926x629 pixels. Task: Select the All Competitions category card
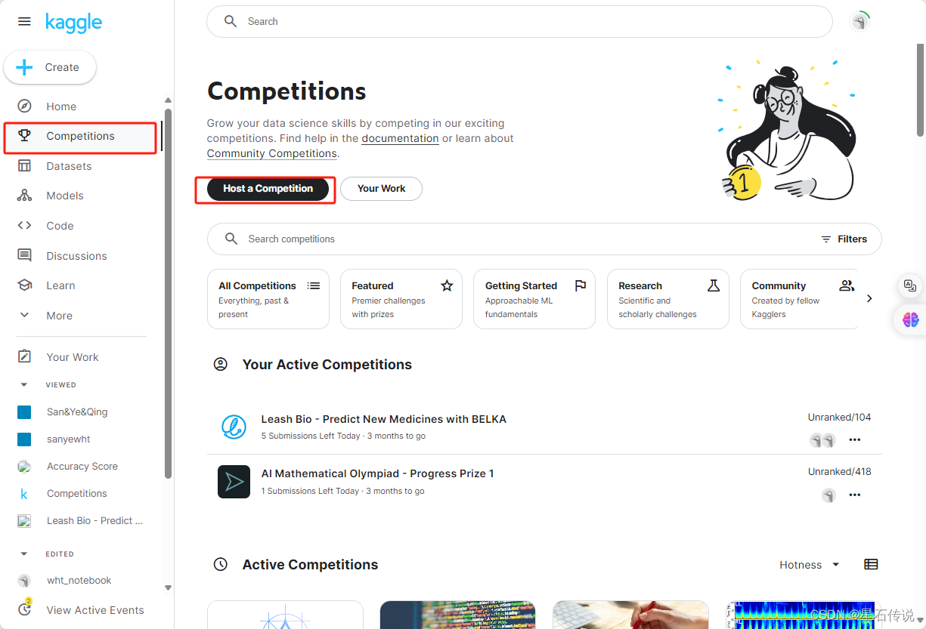tap(268, 299)
